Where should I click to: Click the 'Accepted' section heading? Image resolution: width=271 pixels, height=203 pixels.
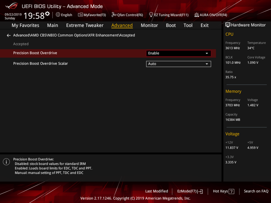[x=21, y=44]
